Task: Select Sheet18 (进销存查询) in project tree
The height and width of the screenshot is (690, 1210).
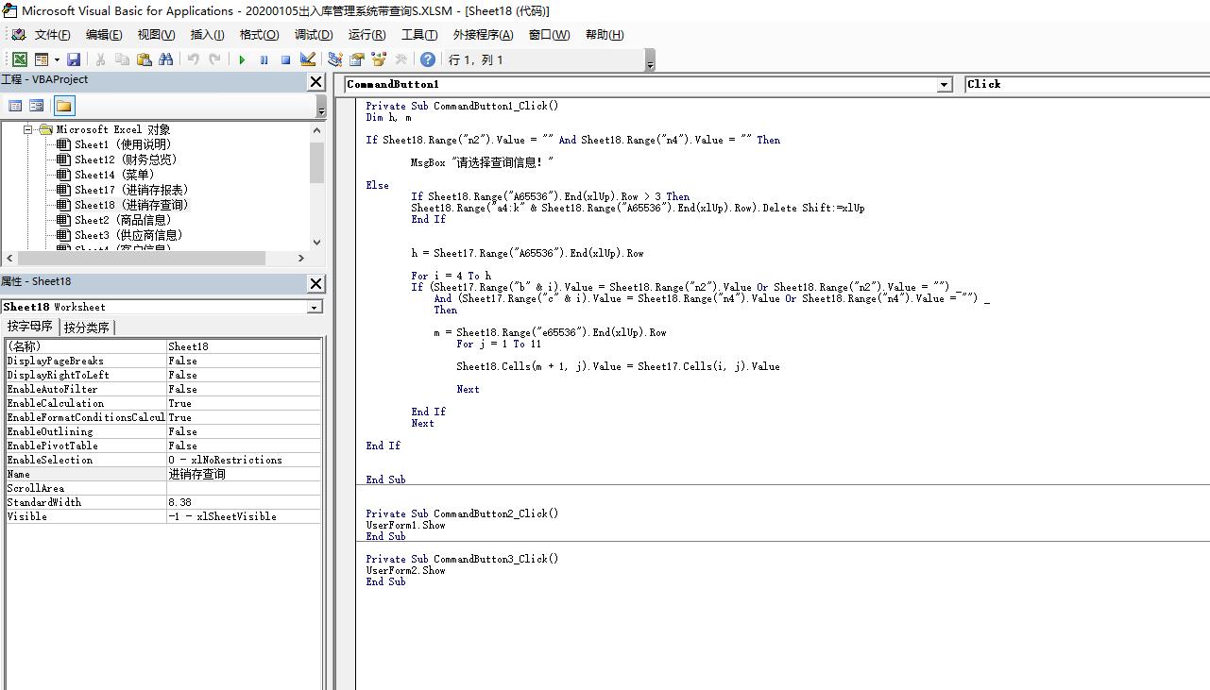Action: [131, 205]
